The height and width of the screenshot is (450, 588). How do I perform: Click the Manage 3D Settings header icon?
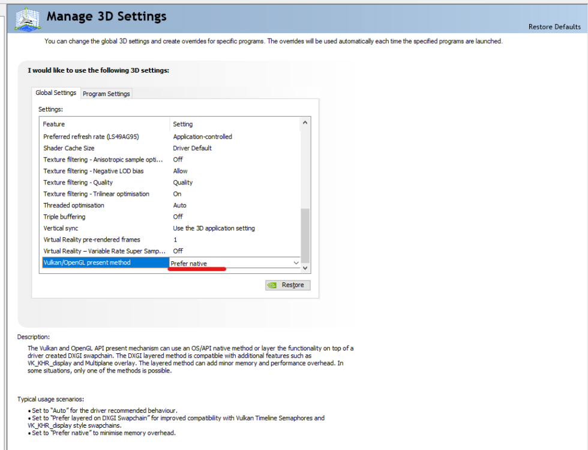pyautogui.click(x=28, y=17)
